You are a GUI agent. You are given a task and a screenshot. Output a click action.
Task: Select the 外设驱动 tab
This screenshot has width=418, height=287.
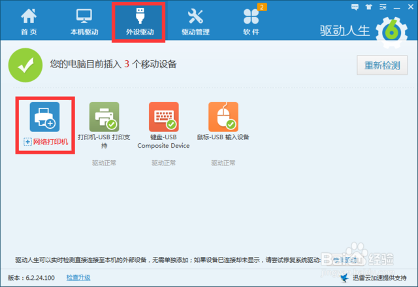[140, 22]
